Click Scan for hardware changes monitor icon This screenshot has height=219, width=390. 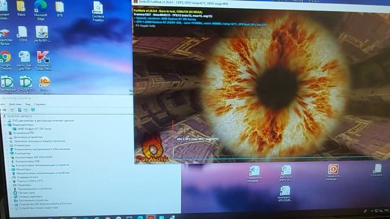pyautogui.click(x=33, y=110)
